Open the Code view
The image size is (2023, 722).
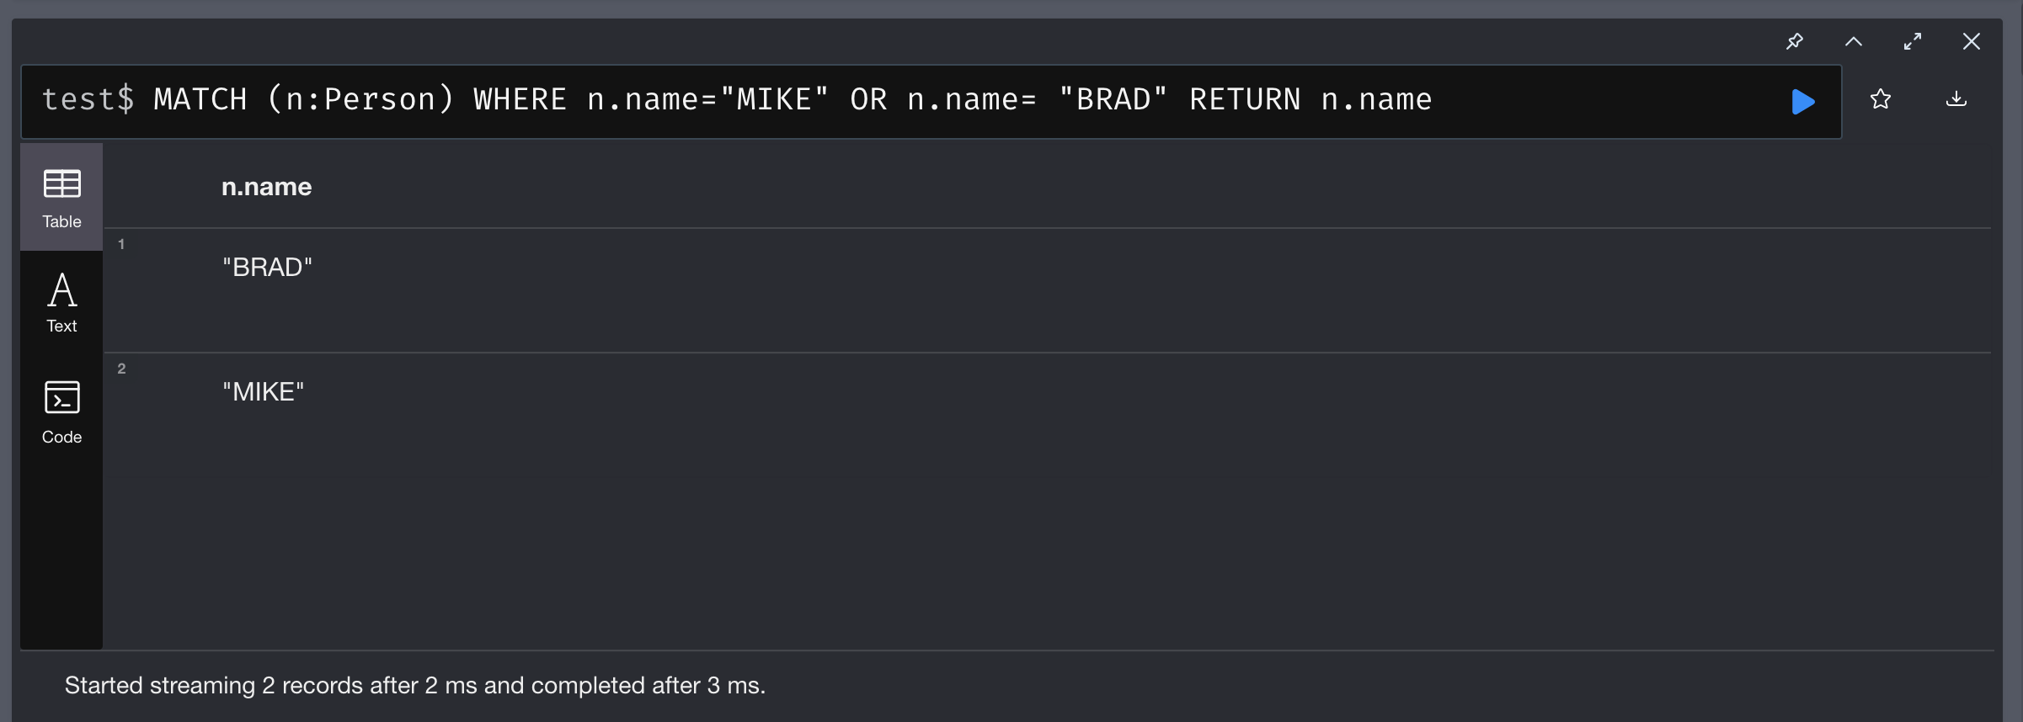coord(61,412)
